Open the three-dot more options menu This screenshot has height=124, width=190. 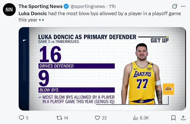(x=183, y=6)
